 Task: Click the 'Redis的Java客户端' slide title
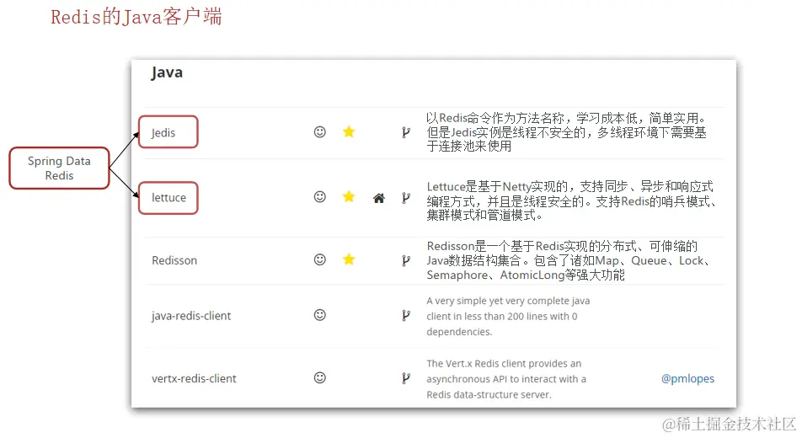click(x=136, y=17)
